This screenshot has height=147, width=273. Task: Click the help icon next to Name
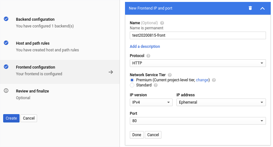pos(162,23)
